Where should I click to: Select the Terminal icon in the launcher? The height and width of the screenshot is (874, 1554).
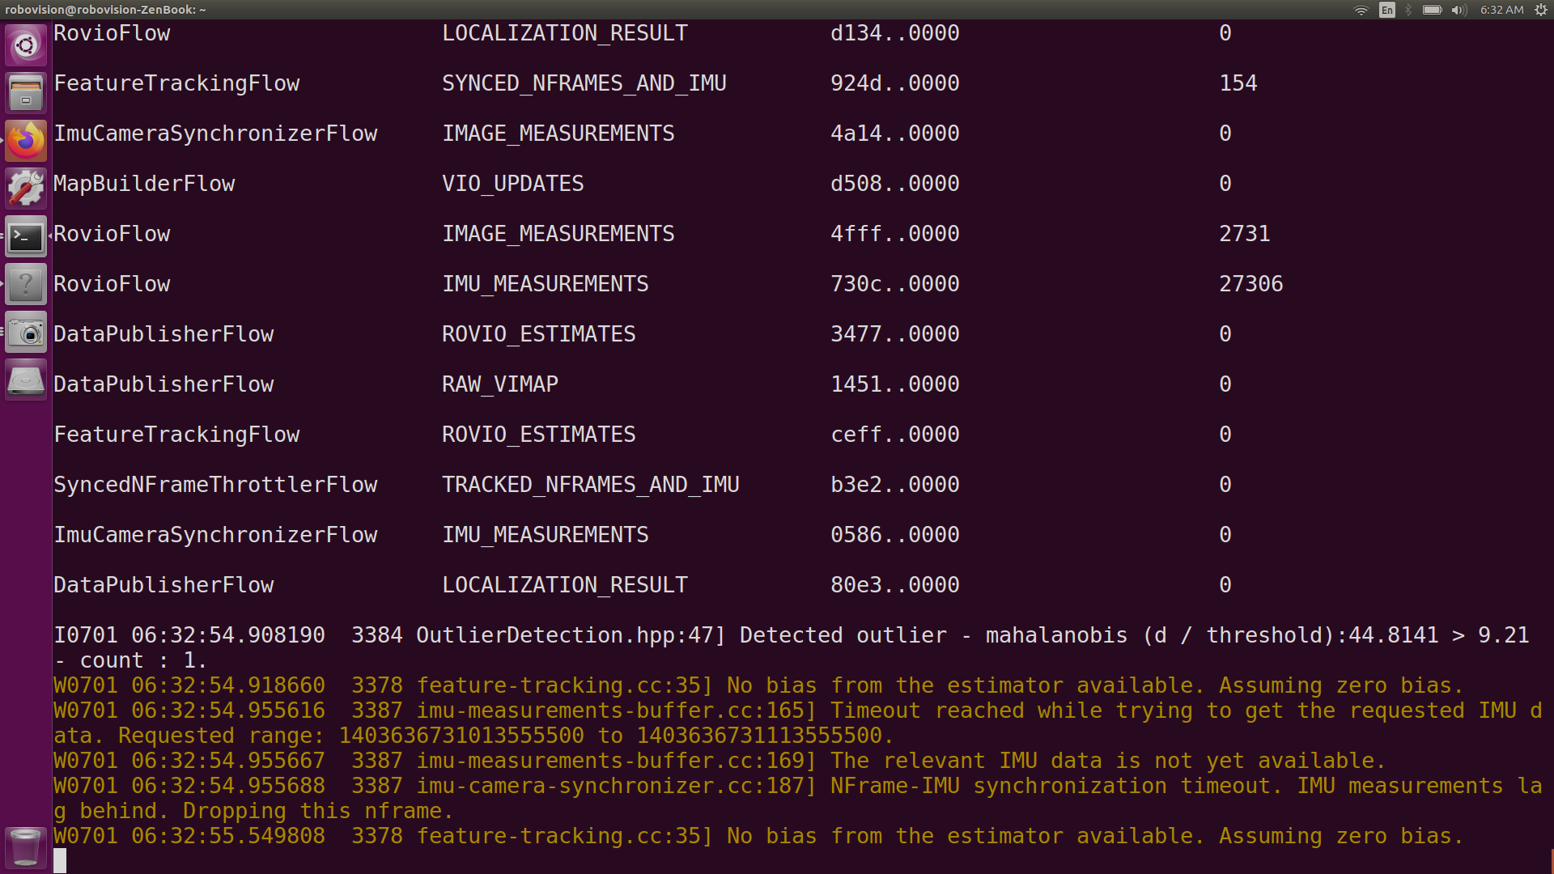[25, 236]
